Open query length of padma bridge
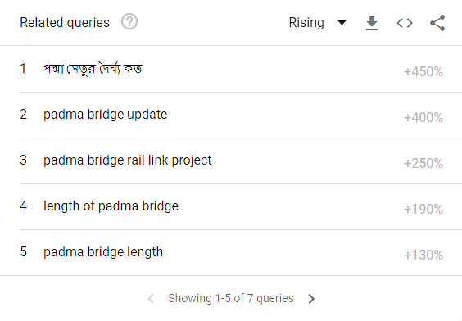The height and width of the screenshot is (321, 462). point(111,206)
